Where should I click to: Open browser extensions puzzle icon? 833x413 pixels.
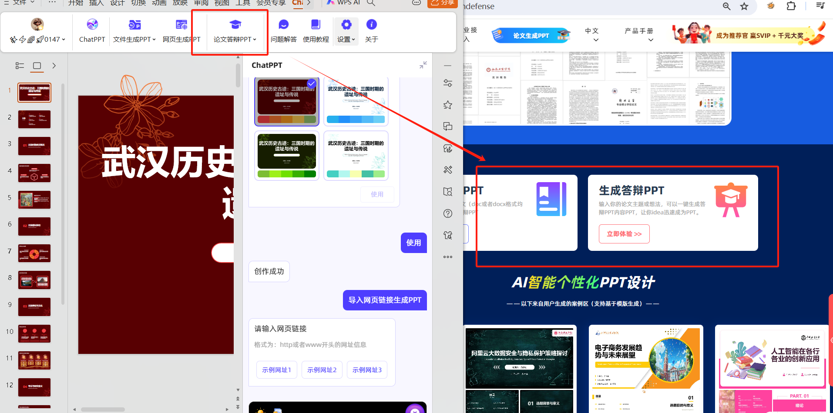click(791, 6)
